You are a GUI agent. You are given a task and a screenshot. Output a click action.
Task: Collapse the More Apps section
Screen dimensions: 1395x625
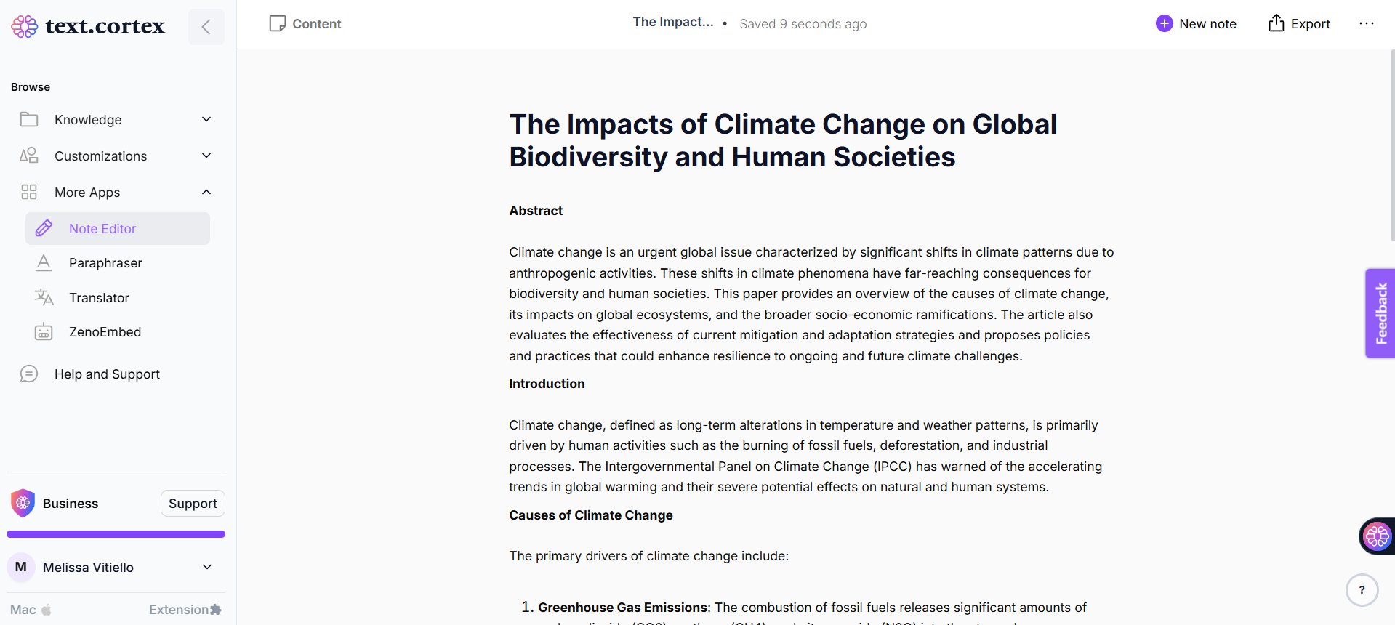(206, 192)
